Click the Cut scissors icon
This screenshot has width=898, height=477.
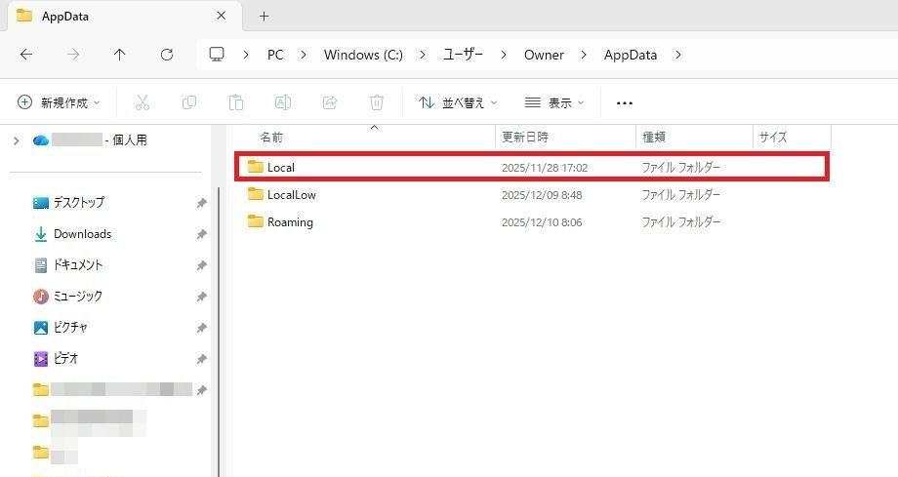(x=143, y=102)
